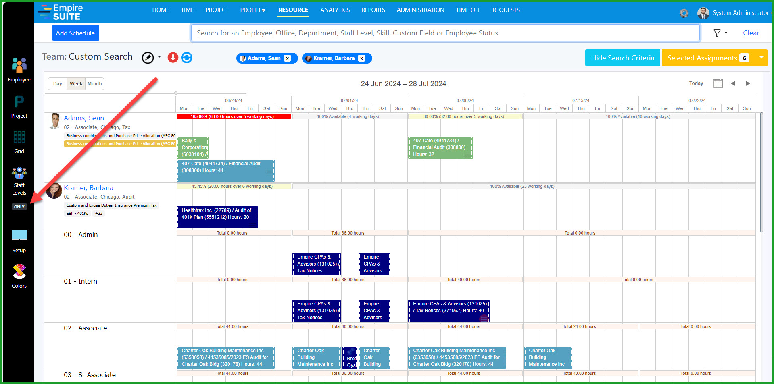The height and width of the screenshot is (384, 774).
Task: Click the Selected Assignments button
Action: coord(708,58)
